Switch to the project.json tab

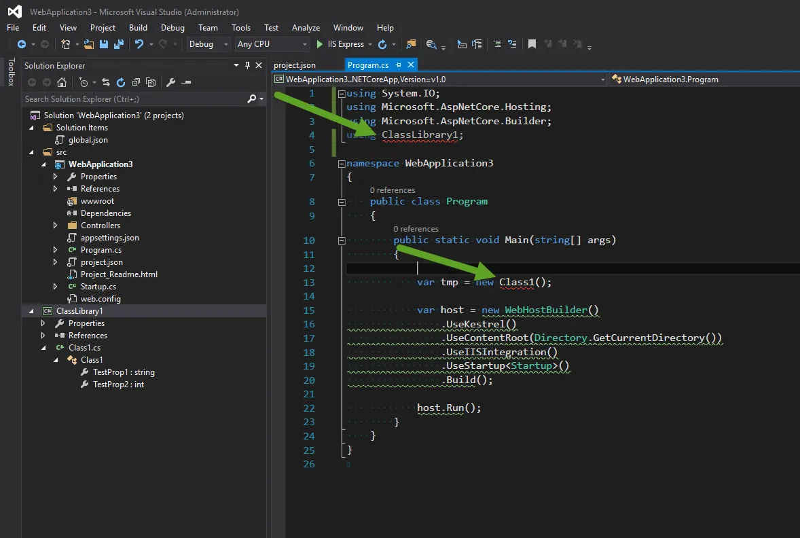click(x=295, y=65)
